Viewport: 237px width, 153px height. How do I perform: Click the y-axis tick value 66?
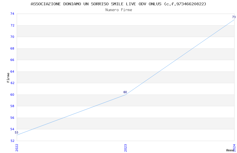(x=12, y=60)
